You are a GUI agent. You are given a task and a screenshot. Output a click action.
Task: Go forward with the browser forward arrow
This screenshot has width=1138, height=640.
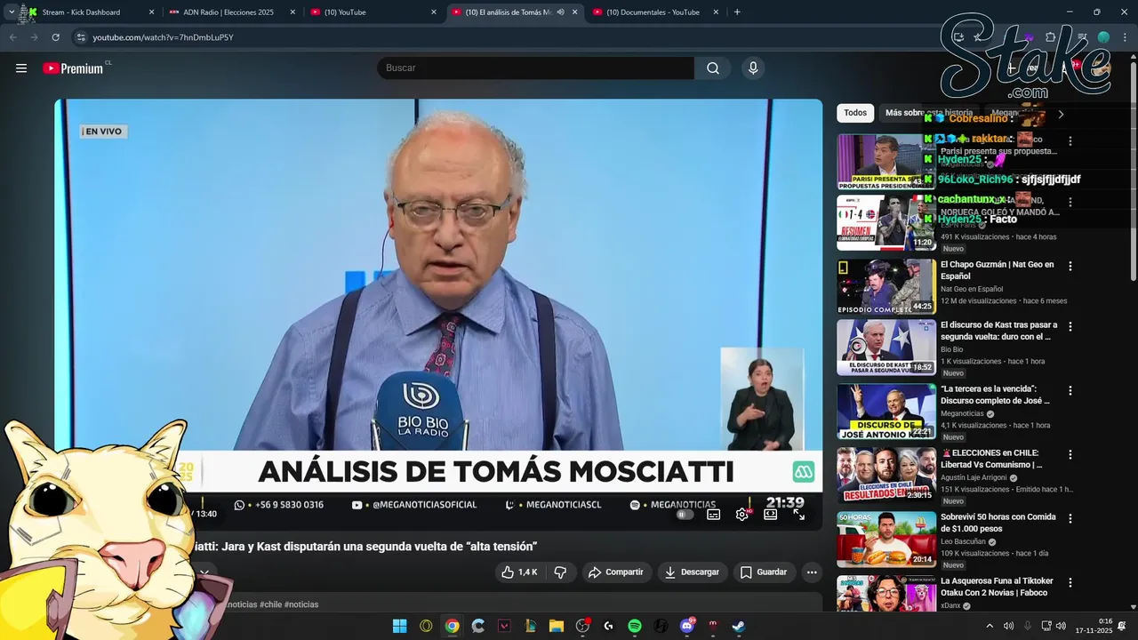point(34,37)
